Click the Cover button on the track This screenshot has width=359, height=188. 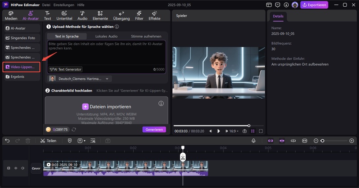[x=36, y=168]
